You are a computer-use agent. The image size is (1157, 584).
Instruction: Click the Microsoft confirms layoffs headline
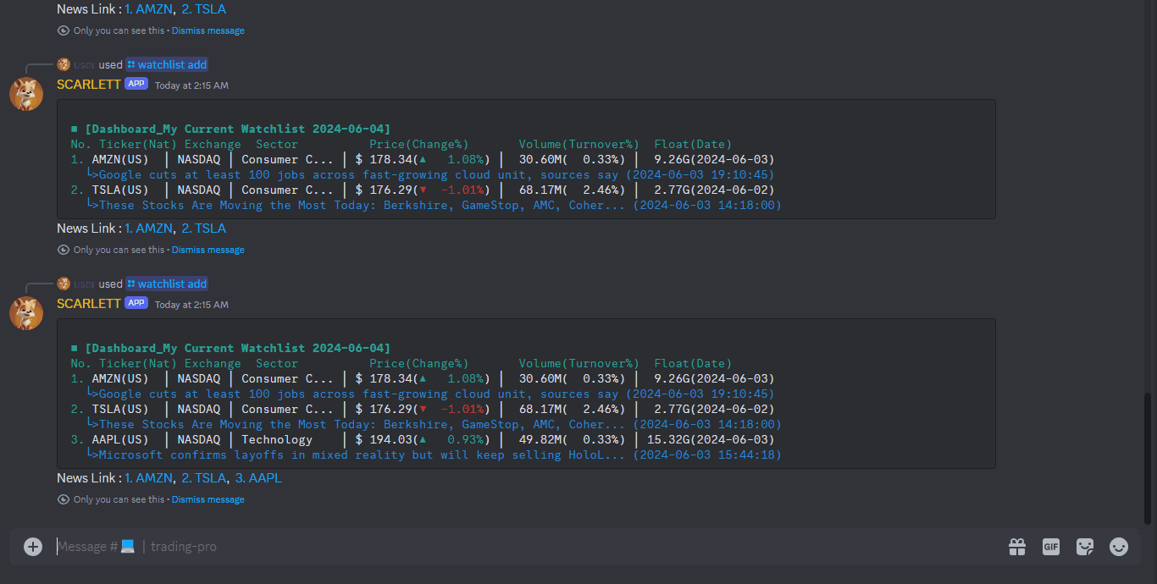(363, 455)
